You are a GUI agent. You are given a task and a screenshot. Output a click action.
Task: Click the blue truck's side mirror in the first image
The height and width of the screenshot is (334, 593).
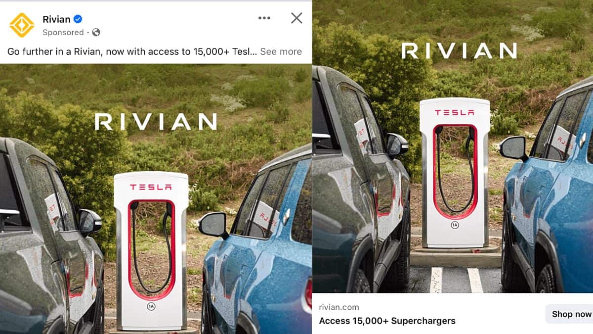[x=213, y=225]
